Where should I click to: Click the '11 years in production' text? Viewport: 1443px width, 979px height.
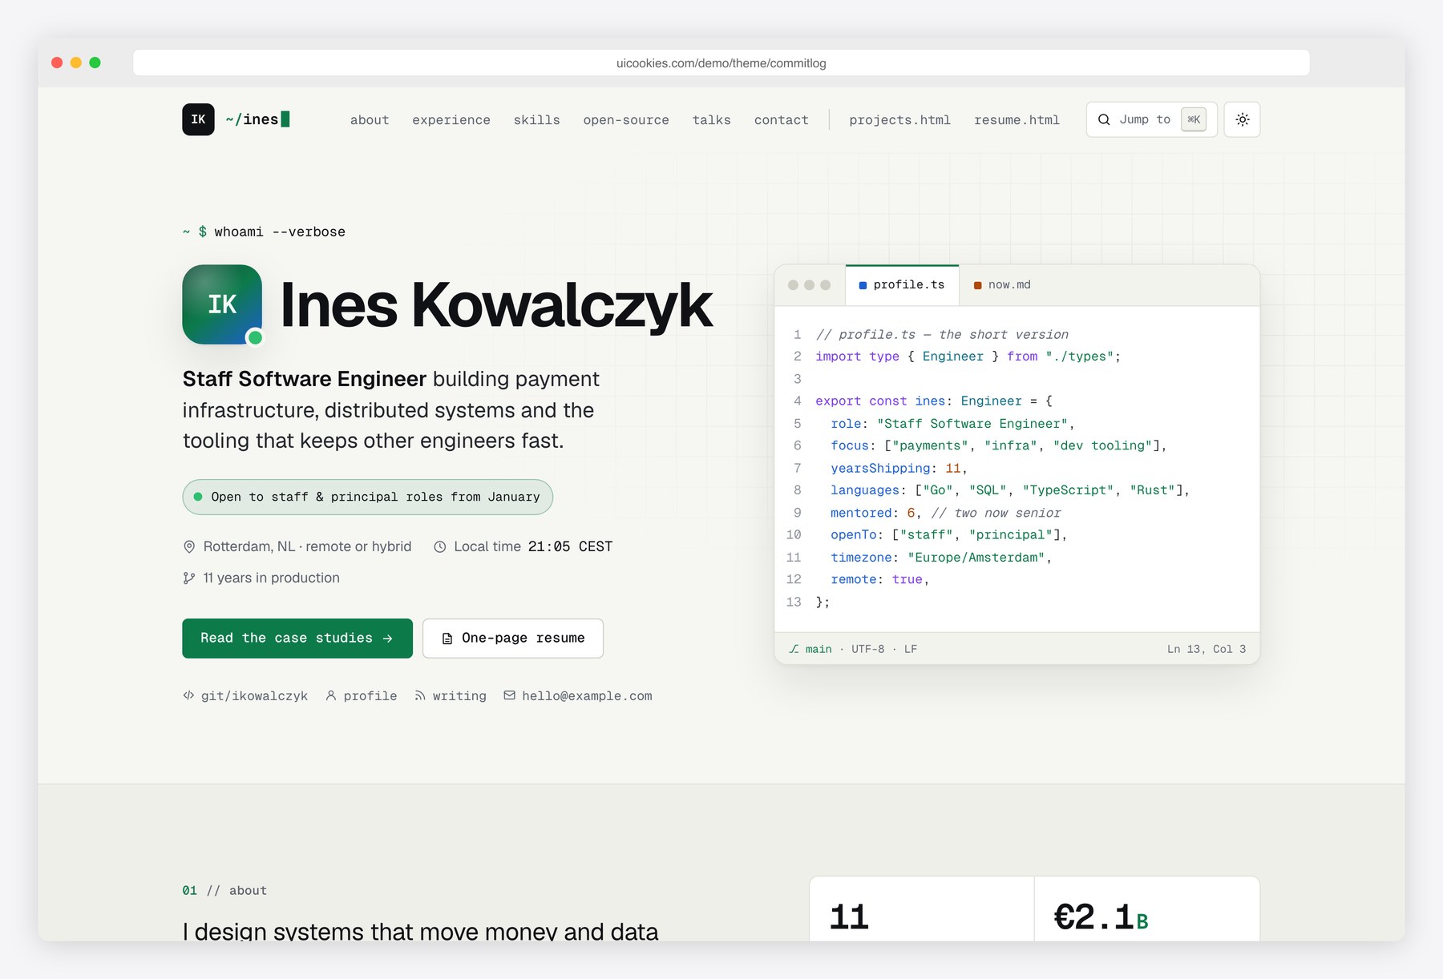pos(272,578)
